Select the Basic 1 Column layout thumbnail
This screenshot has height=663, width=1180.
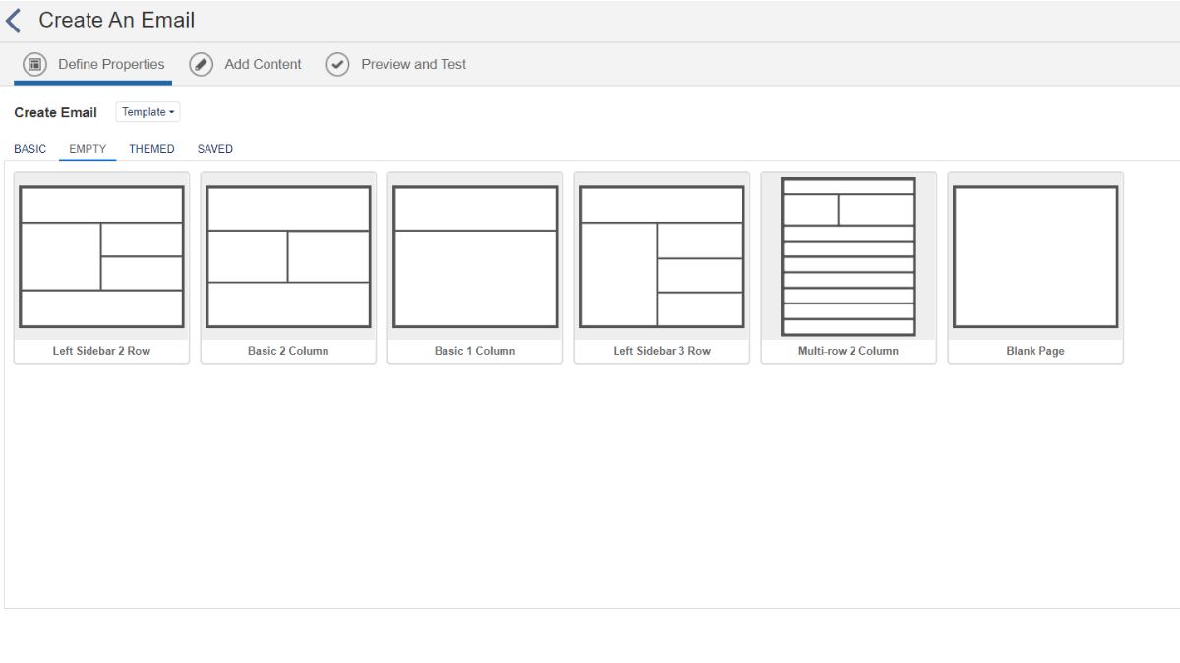pyautogui.click(x=475, y=256)
